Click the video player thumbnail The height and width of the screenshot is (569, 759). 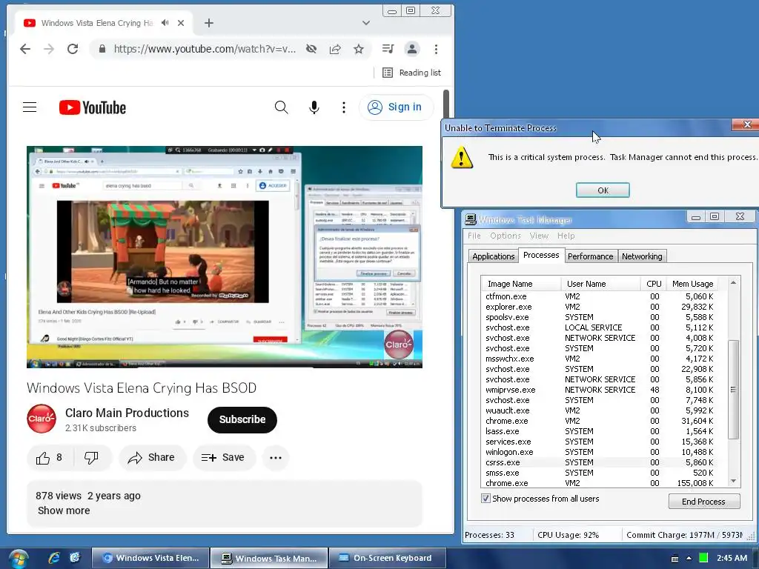click(224, 257)
